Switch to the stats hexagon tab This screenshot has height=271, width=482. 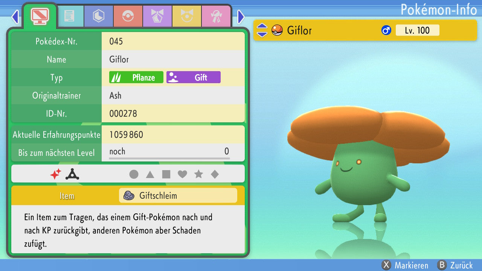click(x=99, y=16)
